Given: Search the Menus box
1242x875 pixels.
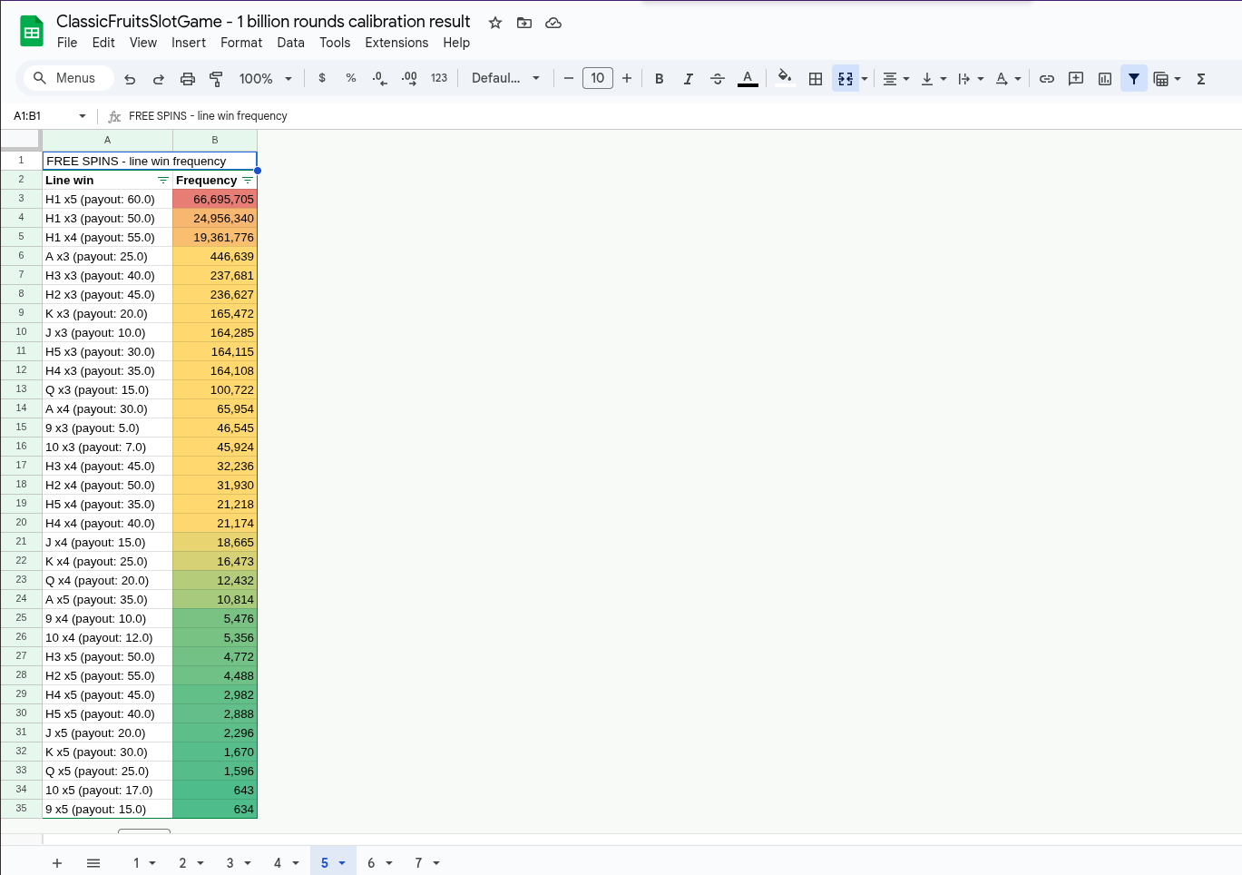Looking at the screenshot, I should click(68, 79).
